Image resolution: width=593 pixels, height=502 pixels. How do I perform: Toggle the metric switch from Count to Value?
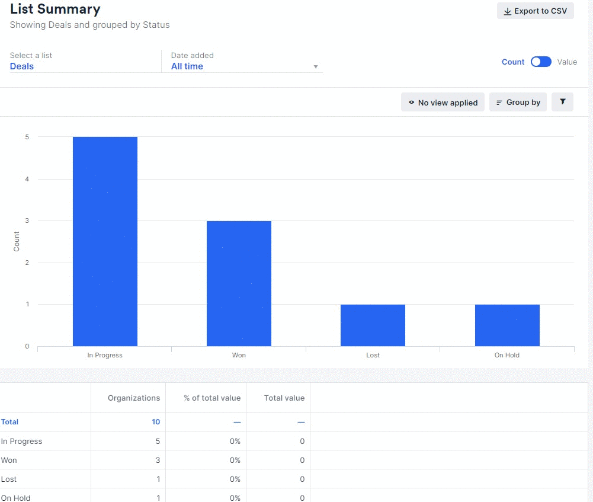pos(540,62)
